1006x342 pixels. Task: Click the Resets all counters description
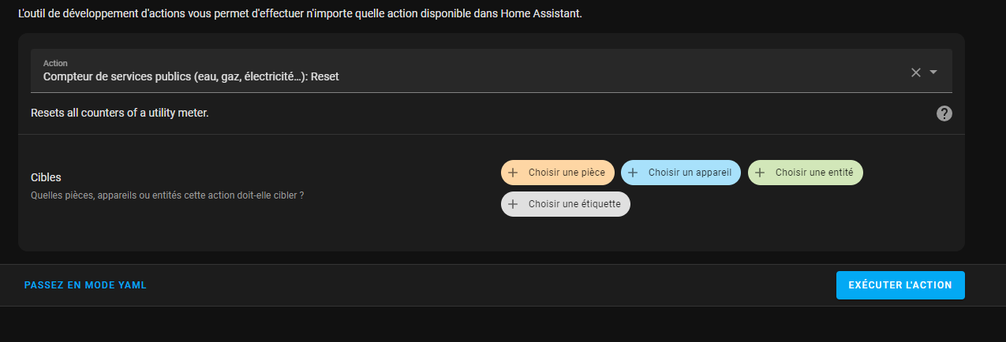coord(120,113)
